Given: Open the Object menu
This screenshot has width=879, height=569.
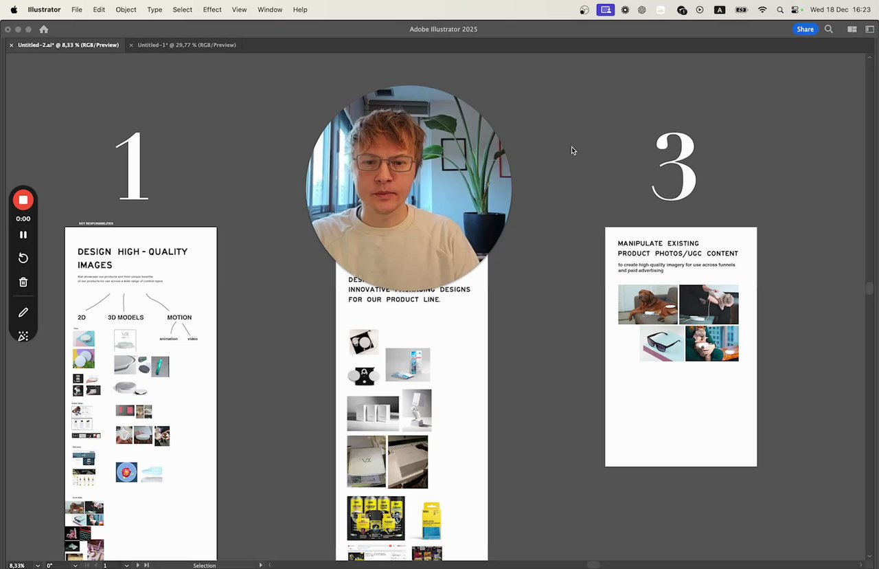Looking at the screenshot, I should tap(126, 10).
